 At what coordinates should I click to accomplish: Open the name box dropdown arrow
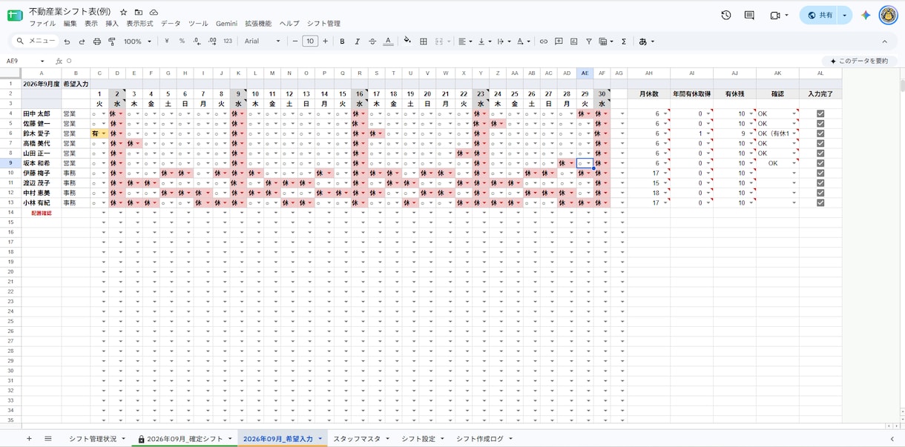coord(42,62)
